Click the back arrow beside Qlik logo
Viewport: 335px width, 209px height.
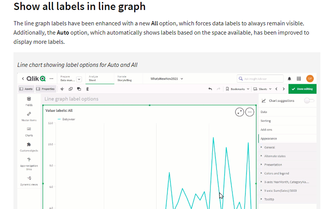[x=23, y=78]
